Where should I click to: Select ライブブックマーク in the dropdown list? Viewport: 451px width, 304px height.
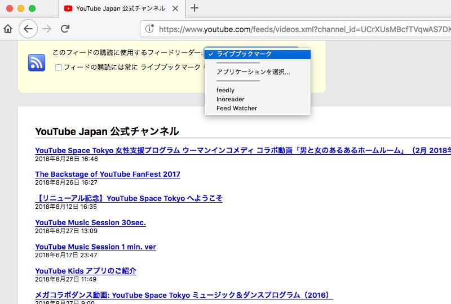[258, 54]
